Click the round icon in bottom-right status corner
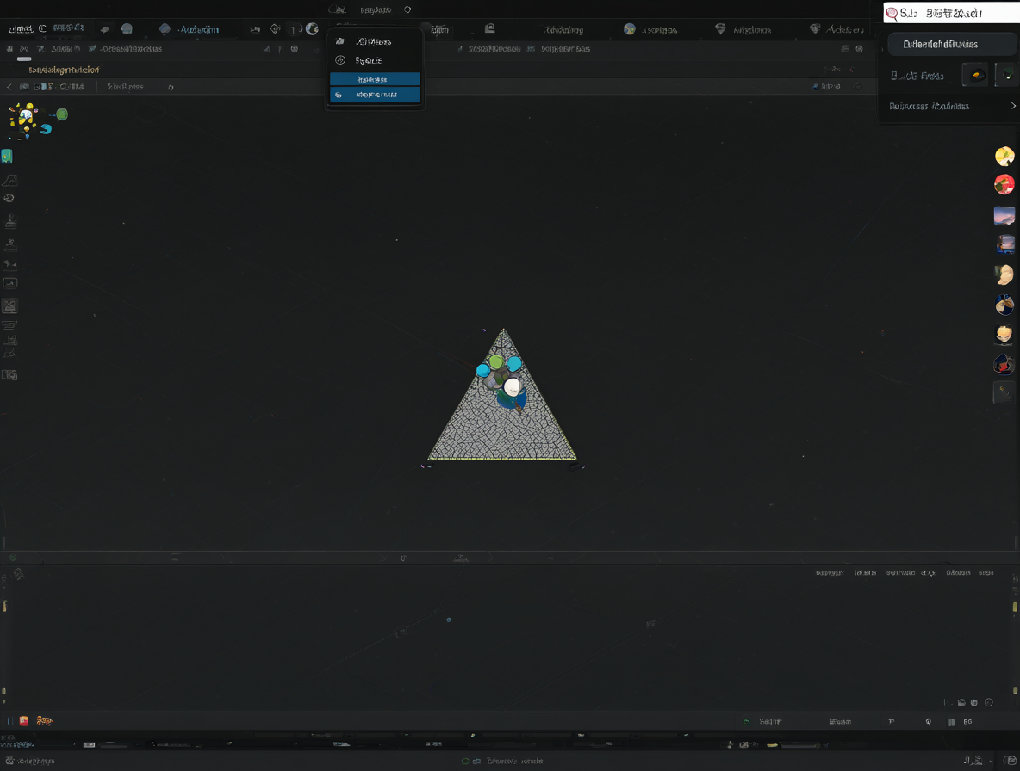 [1011, 760]
